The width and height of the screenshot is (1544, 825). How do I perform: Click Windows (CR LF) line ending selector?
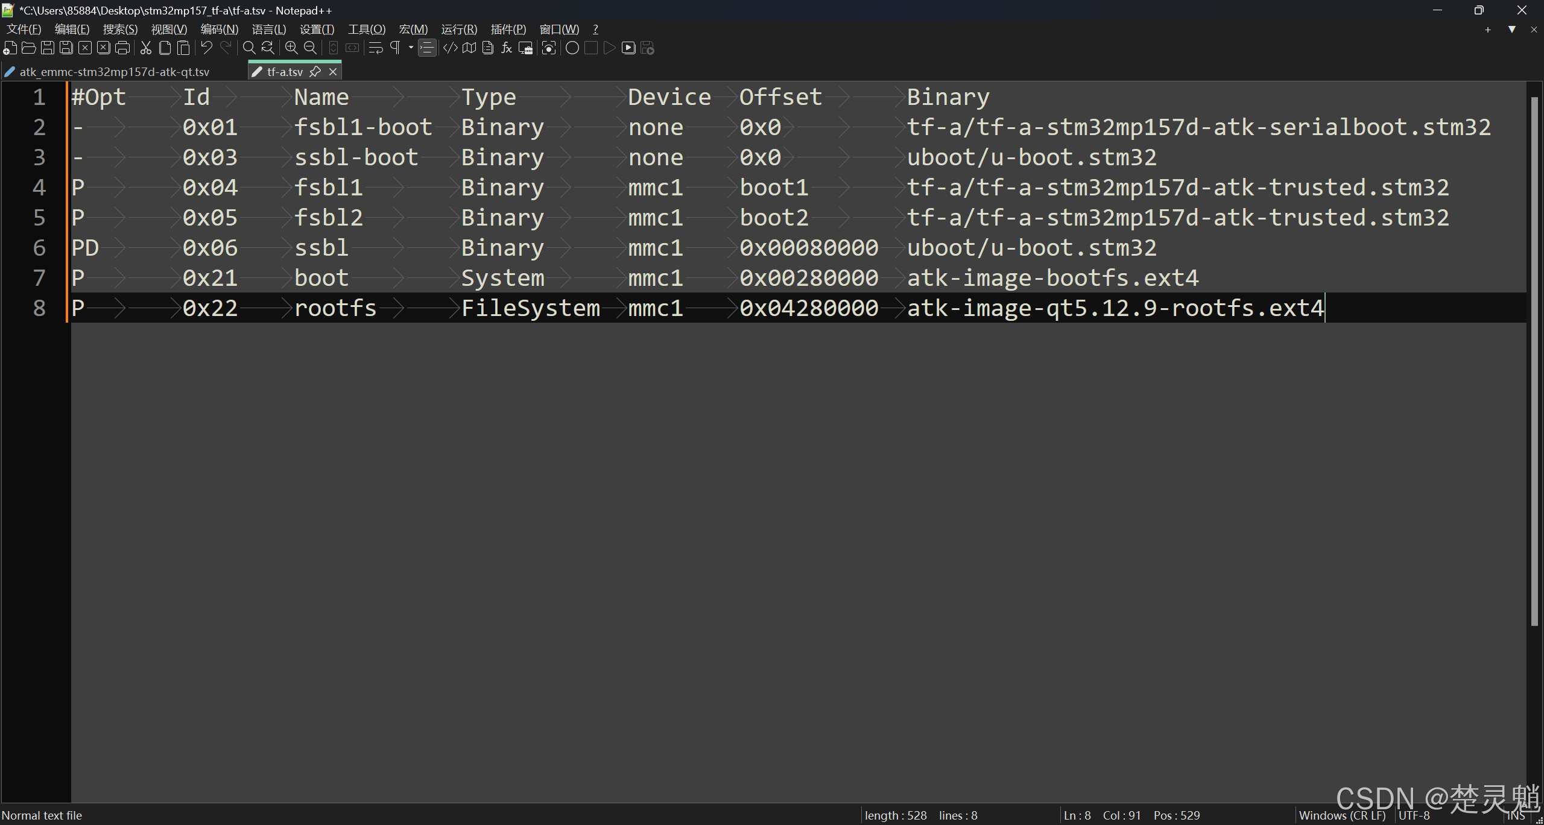pyautogui.click(x=1342, y=815)
